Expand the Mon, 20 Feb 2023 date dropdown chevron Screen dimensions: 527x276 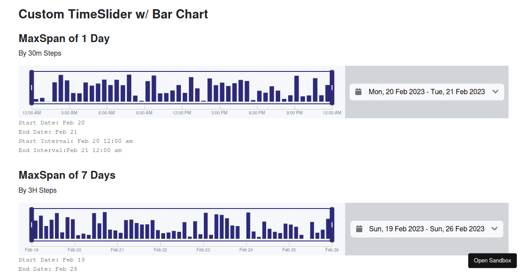[495, 92]
